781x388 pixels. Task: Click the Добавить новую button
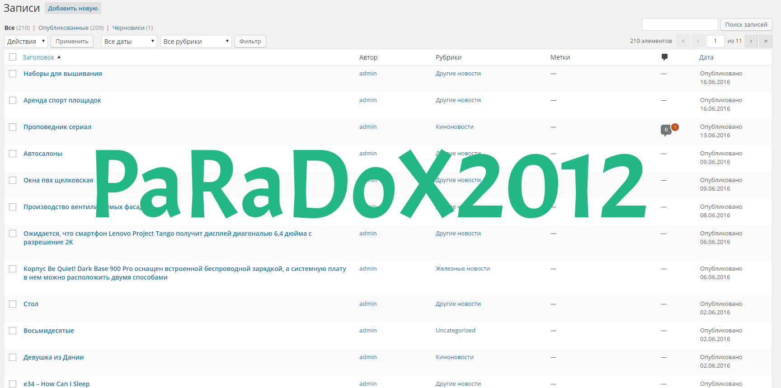coord(73,8)
